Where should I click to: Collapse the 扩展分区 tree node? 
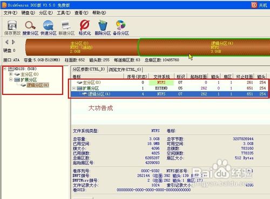coord(11,80)
